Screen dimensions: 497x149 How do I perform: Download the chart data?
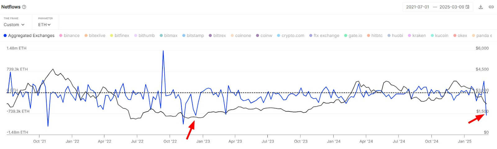(481, 7)
